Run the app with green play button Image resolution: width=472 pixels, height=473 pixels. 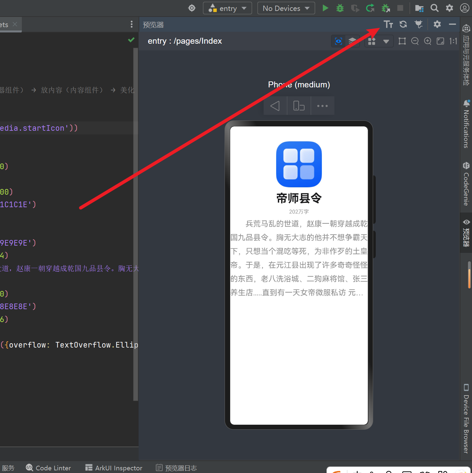(x=325, y=8)
